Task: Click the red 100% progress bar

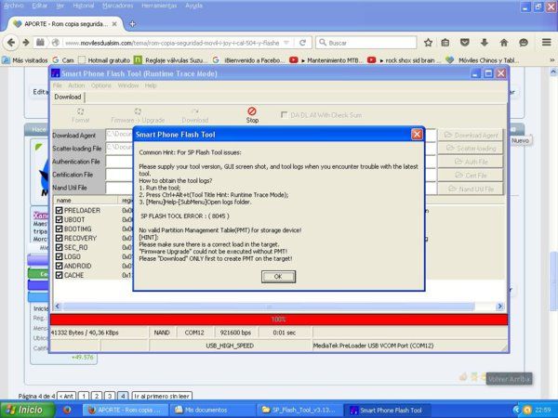Action: point(279,320)
